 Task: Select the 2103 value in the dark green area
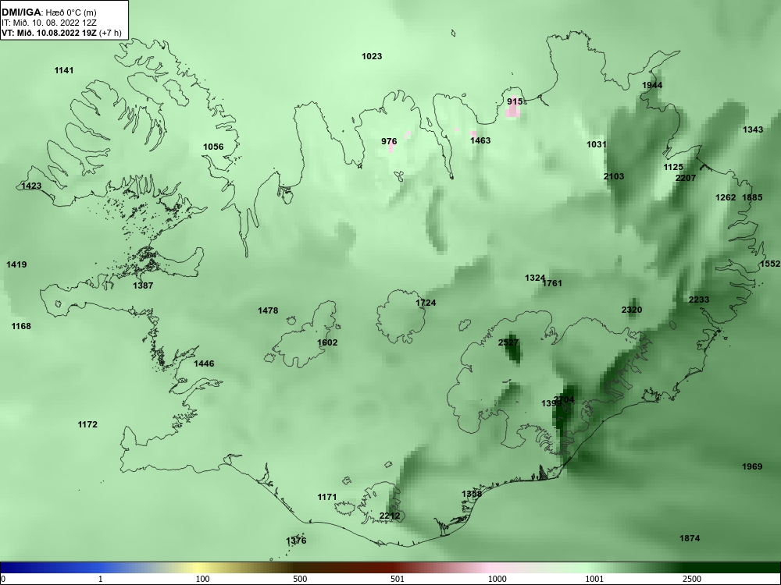coord(614,176)
